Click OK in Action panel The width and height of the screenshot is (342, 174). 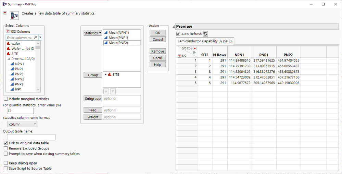coord(158,33)
